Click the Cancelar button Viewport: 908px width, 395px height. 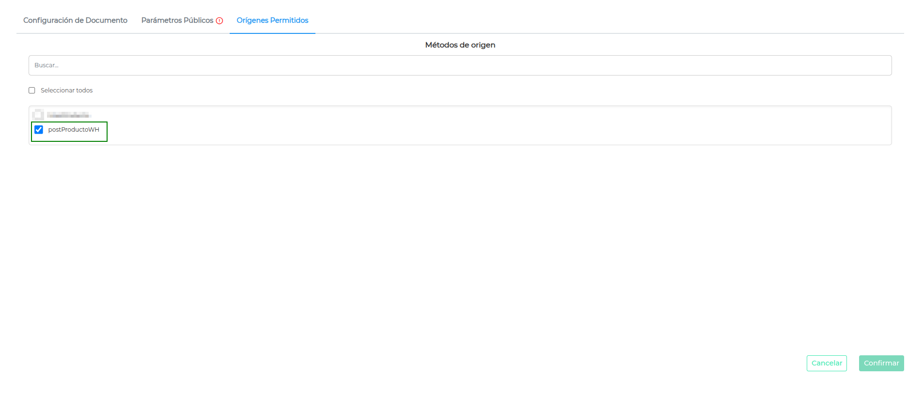[x=827, y=363]
